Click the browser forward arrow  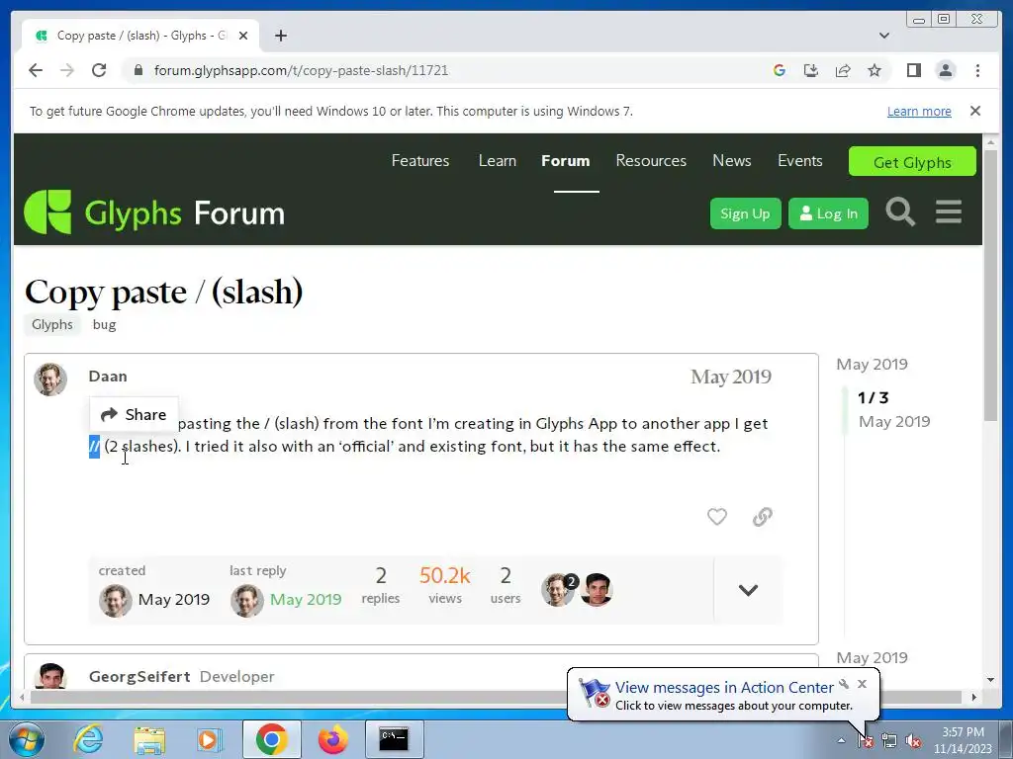[67, 70]
